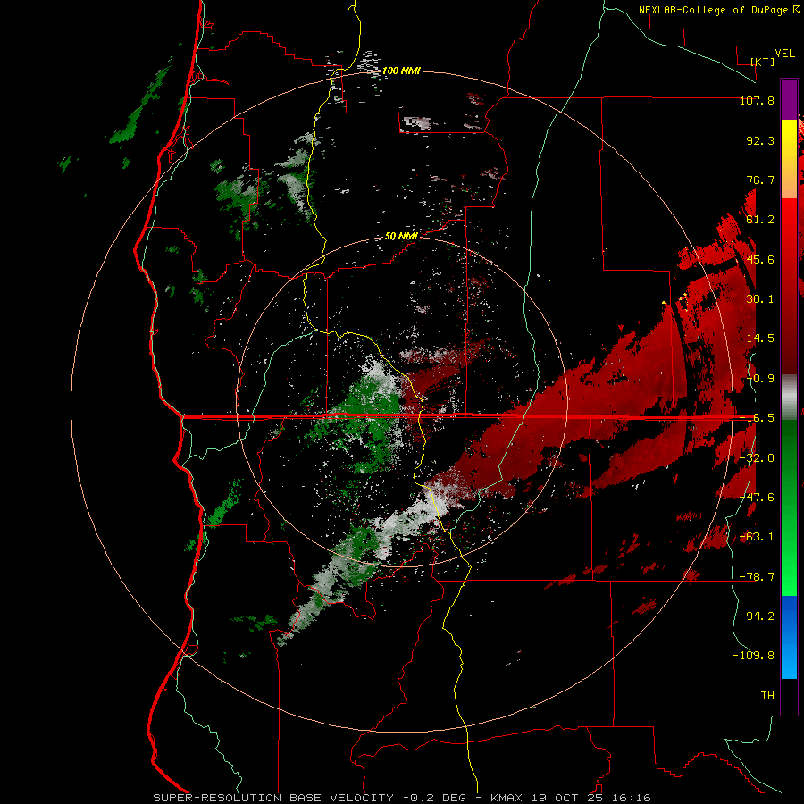Click the 61.2 scale value
Viewport: 804px width, 804px height.
click(x=760, y=220)
